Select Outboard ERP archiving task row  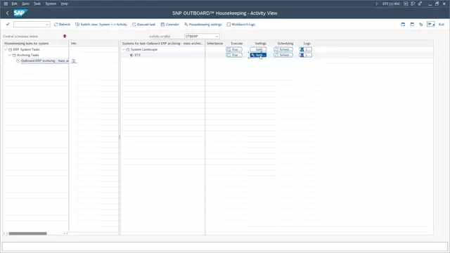pos(44,61)
